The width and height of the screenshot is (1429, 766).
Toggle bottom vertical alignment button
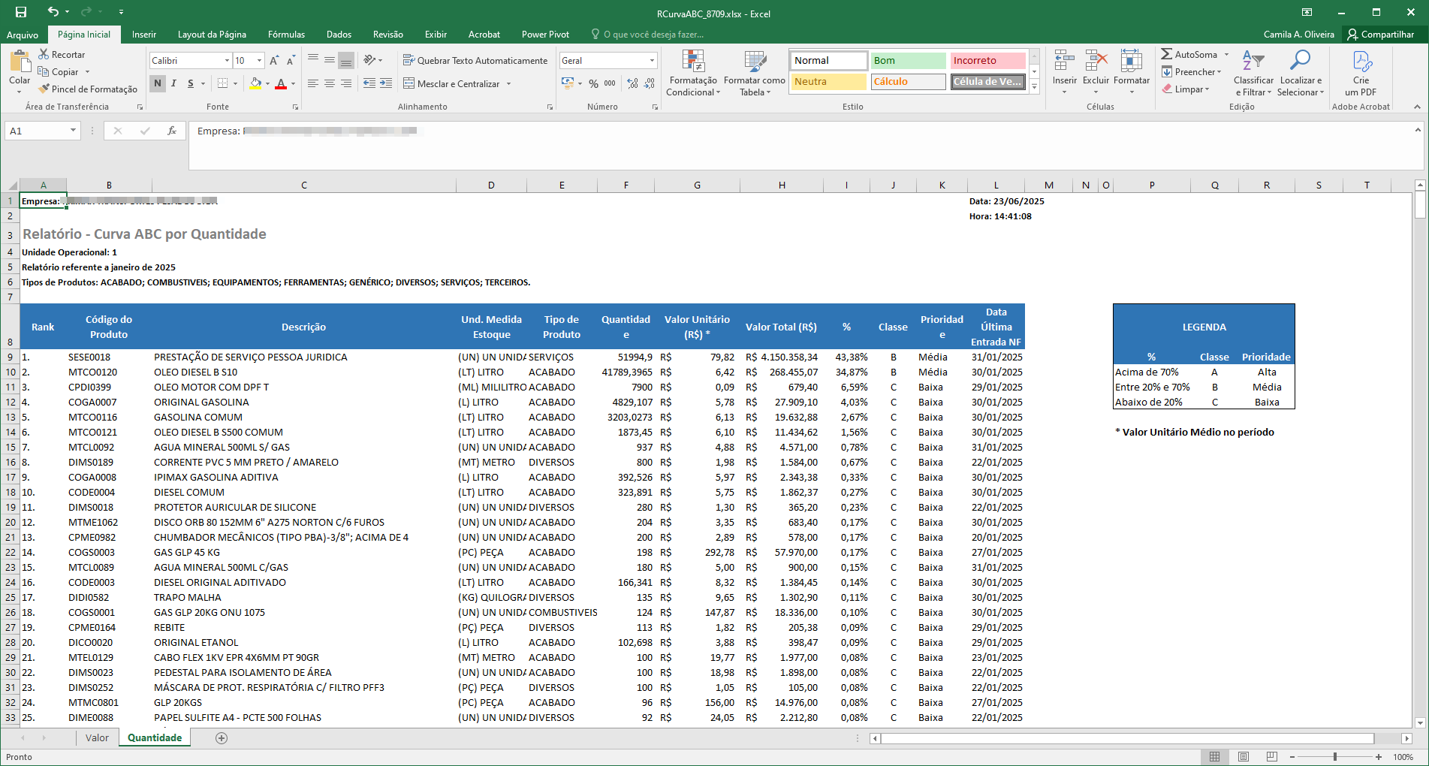tap(346, 60)
